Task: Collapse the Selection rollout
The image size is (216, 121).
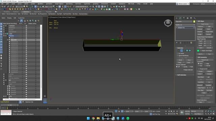Action: (180, 48)
